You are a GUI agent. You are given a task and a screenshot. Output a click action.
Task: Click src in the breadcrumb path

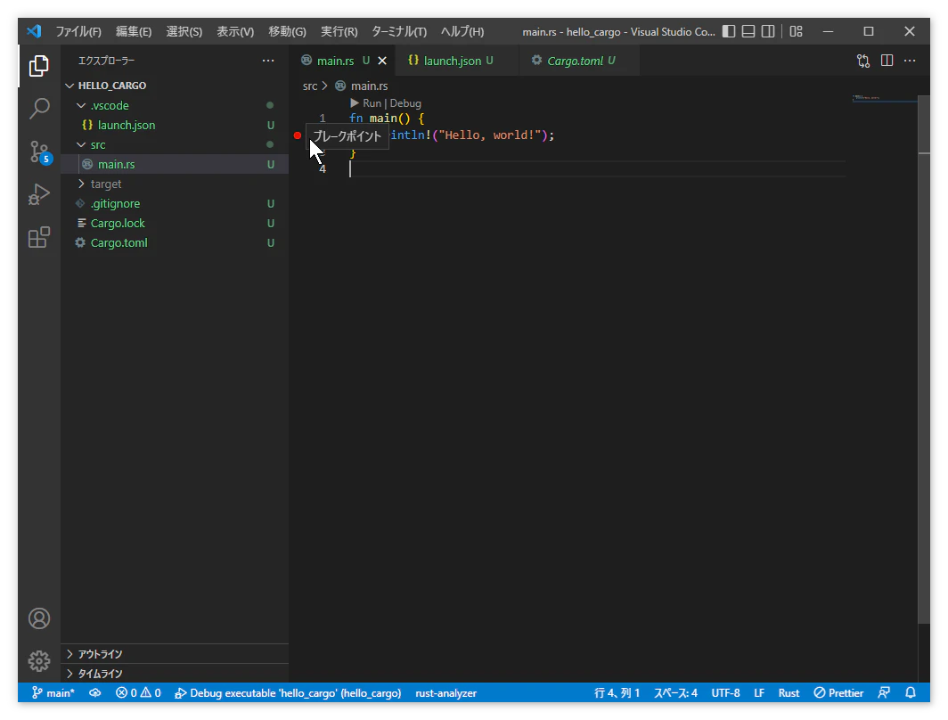309,86
